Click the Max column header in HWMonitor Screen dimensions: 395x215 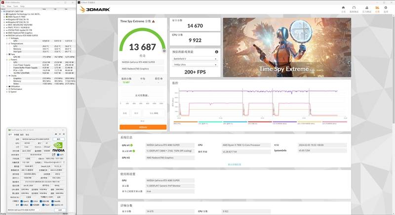[x=66, y=9]
